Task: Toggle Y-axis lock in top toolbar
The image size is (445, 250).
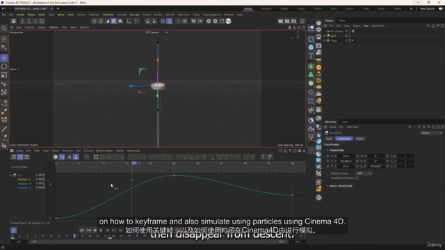Action: pos(29,22)
